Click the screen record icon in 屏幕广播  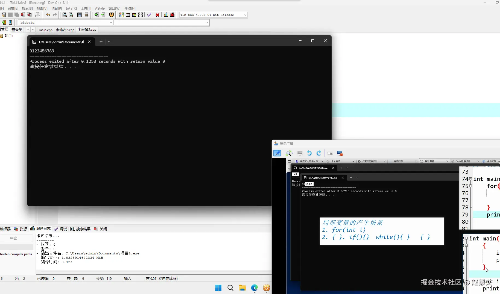pyautogui.click(x=340, y=153)
